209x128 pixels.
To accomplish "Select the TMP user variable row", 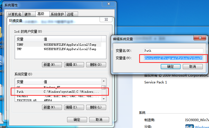I will pos(58,49).
